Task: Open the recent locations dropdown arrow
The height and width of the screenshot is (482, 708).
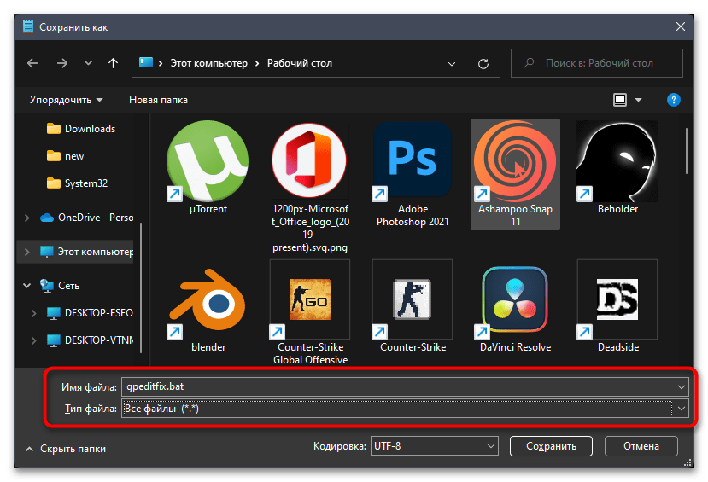Action: point(88,63)
